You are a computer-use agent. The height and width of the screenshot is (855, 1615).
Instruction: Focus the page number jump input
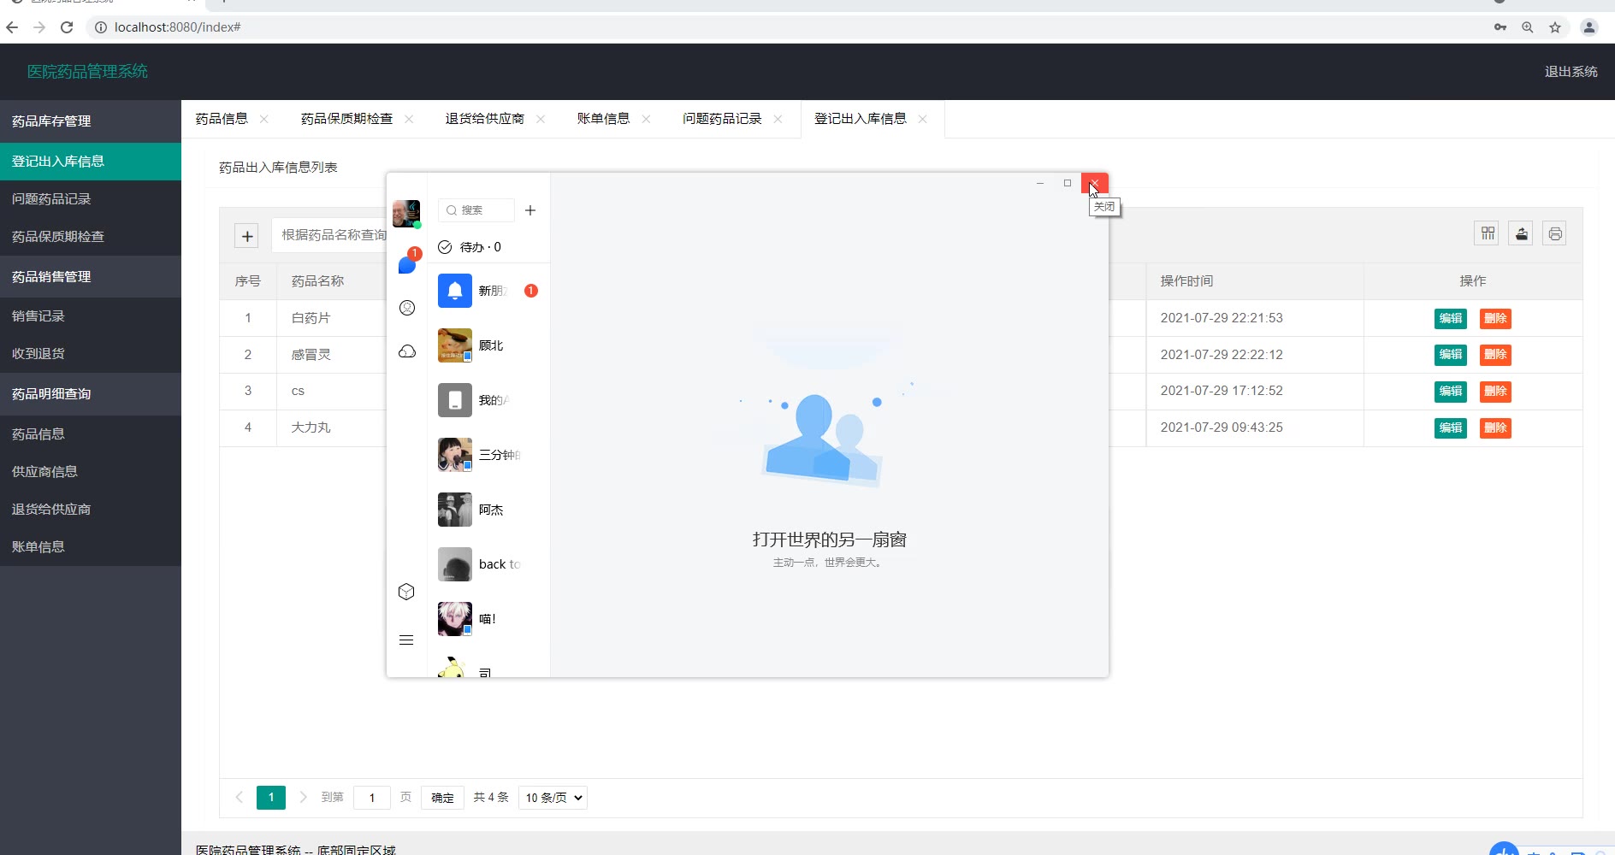(x=372, y=798)
